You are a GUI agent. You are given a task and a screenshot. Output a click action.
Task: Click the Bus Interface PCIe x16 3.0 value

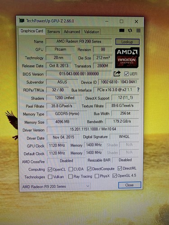point(114,90)
